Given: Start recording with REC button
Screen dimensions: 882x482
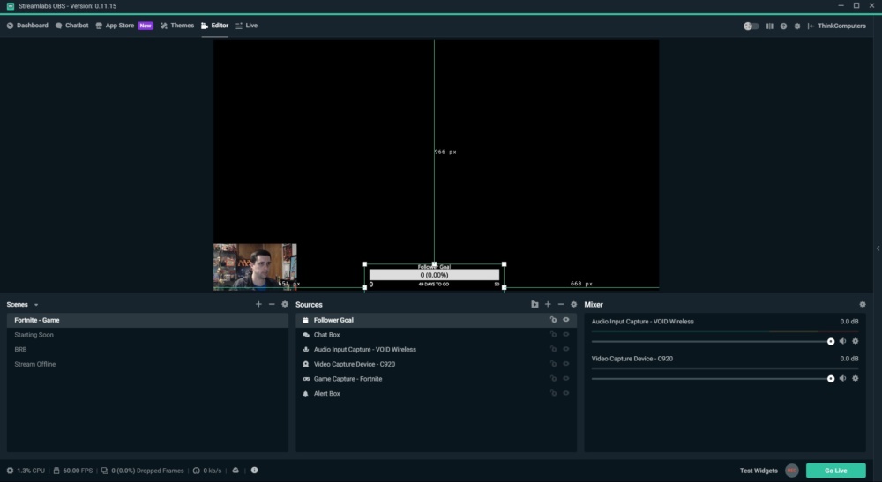Looking at the screenshot, I should click(x=792, y=471).
